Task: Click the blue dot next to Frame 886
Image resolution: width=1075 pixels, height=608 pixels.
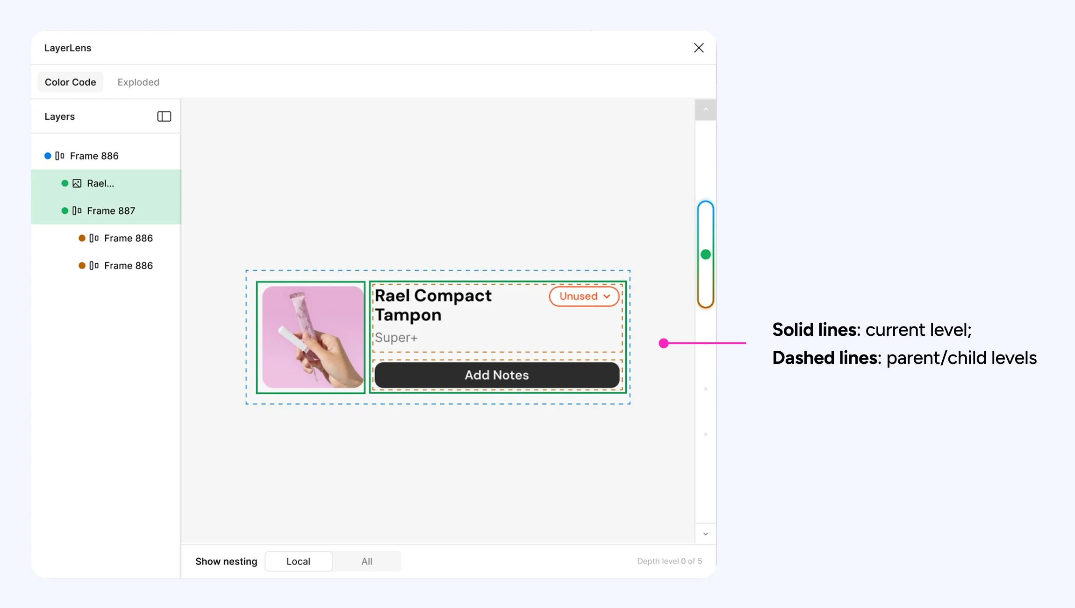Action: [x=48, y=156]
